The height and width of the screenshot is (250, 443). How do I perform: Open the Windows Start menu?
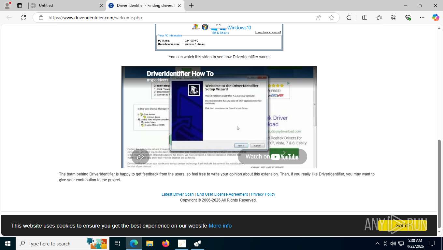tap(8, 243)
